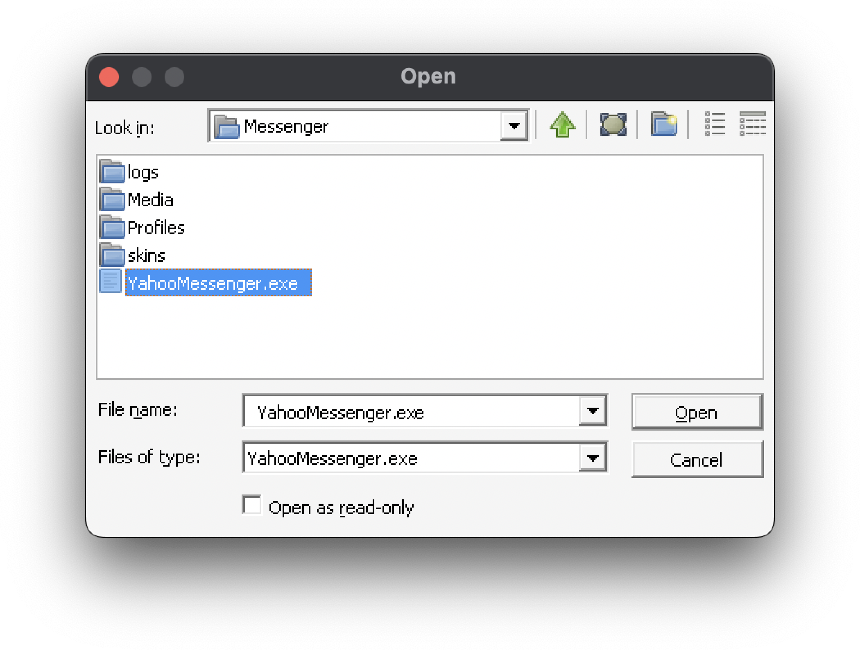Switch to details view
This screenshot has width=860, height=650.
point(752,124)
